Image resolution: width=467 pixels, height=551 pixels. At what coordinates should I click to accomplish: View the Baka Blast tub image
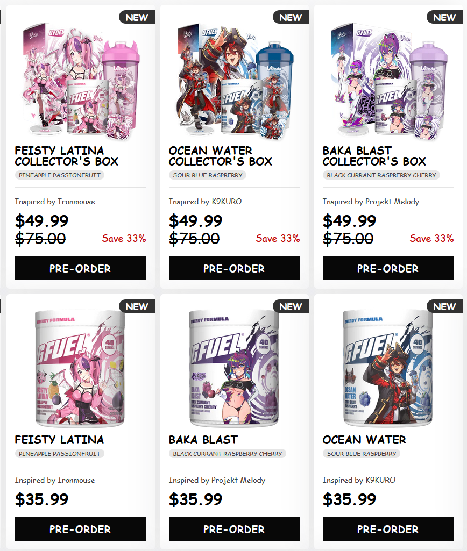(235, 368)
